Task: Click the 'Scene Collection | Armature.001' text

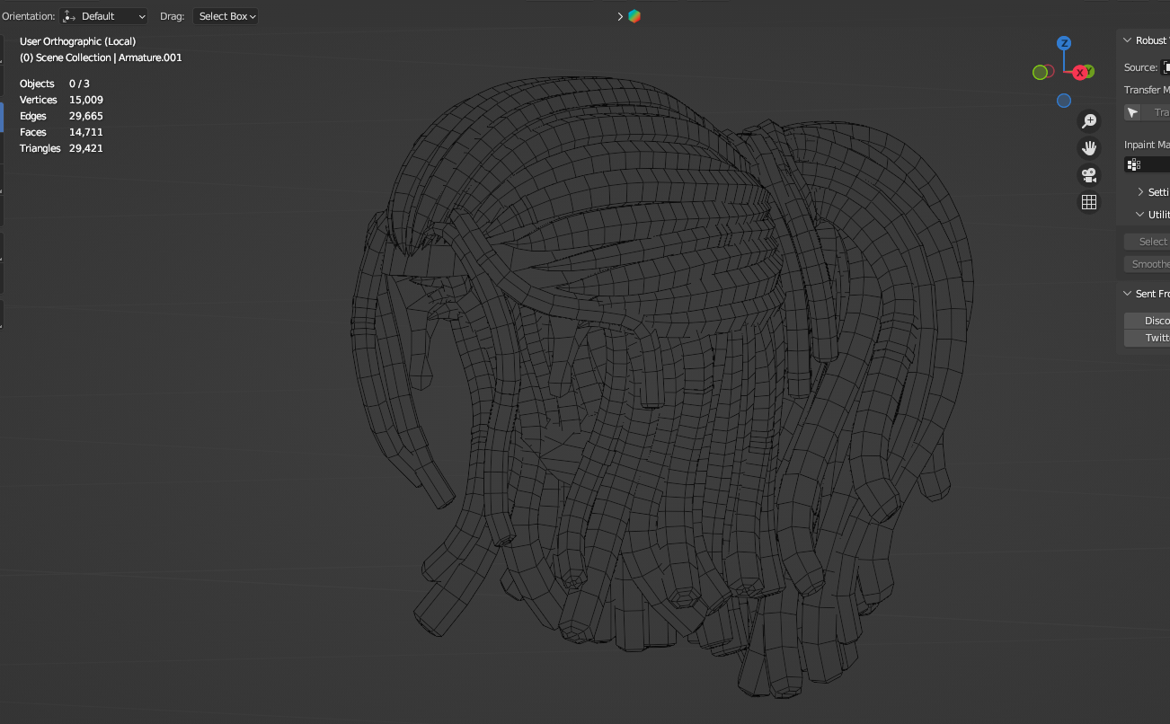Action: click(109, 57)
